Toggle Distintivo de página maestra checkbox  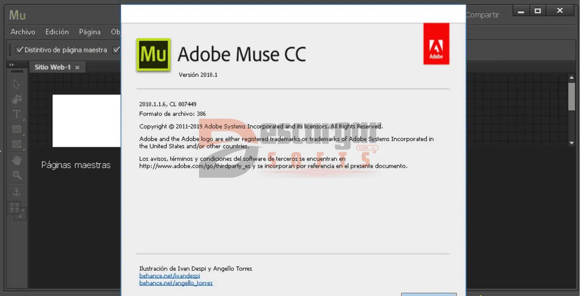(x=19, y=50)
